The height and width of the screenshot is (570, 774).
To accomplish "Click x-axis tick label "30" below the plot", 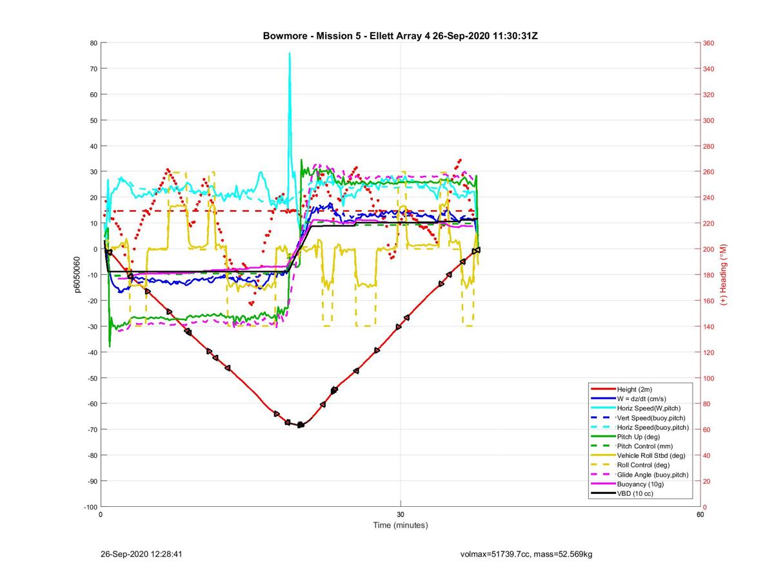I will pyautogui.click(x=401, y=515).
